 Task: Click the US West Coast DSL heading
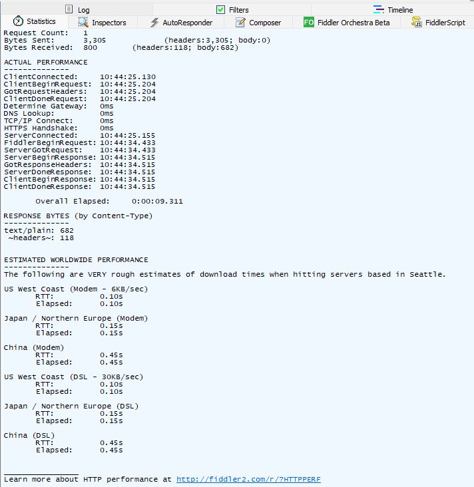click(x=74, y=377)
